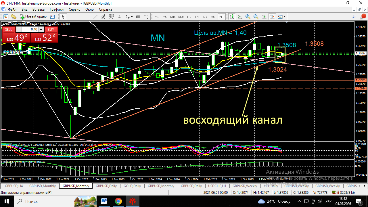Switch to the USDCHF,H1 chart tab
Viewport: 368px width, 207px height.
[217, 186]
